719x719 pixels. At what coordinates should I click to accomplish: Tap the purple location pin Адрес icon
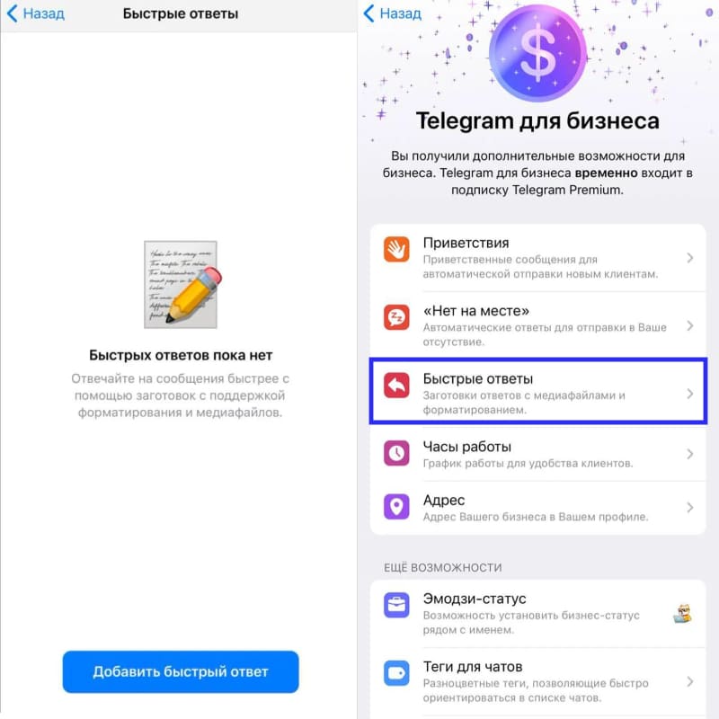[396, 507]
